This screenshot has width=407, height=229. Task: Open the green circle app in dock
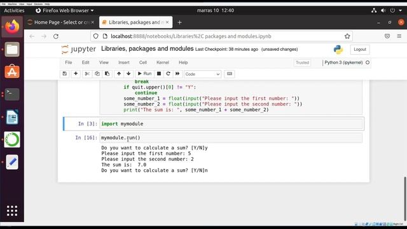[12, 139]
